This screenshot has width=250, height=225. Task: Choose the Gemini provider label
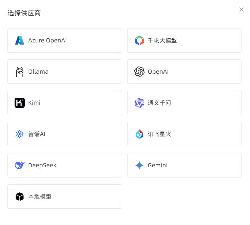point(157,165)
